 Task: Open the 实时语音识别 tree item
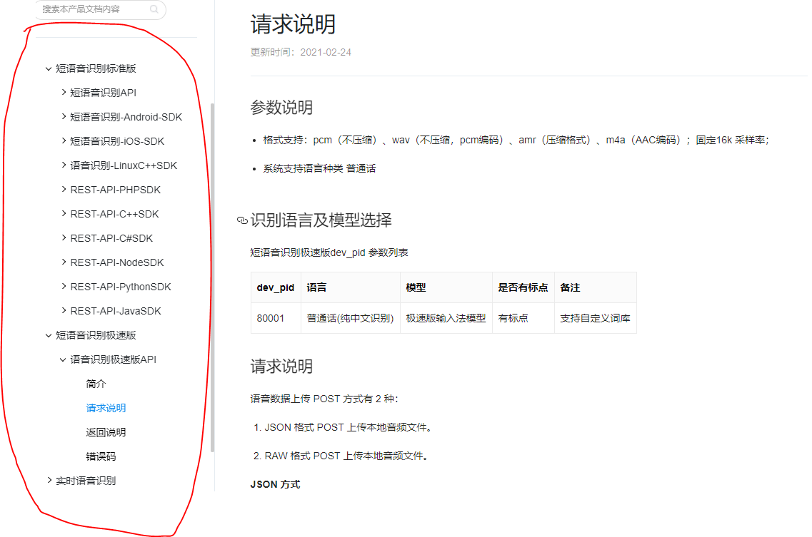[86, 481]
